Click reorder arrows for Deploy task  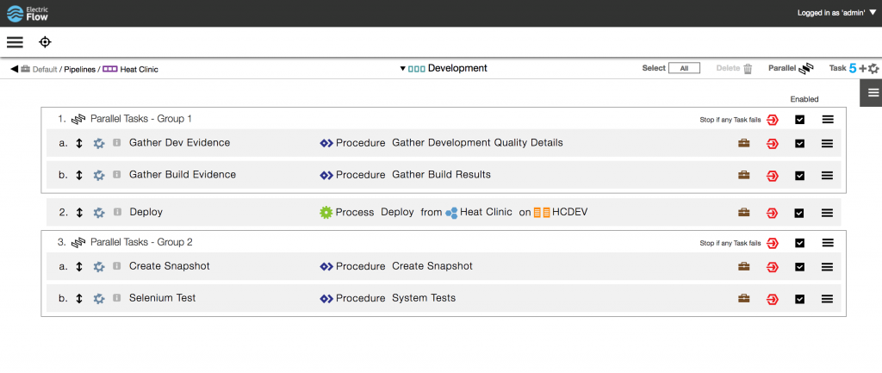[x=79, y=213]
